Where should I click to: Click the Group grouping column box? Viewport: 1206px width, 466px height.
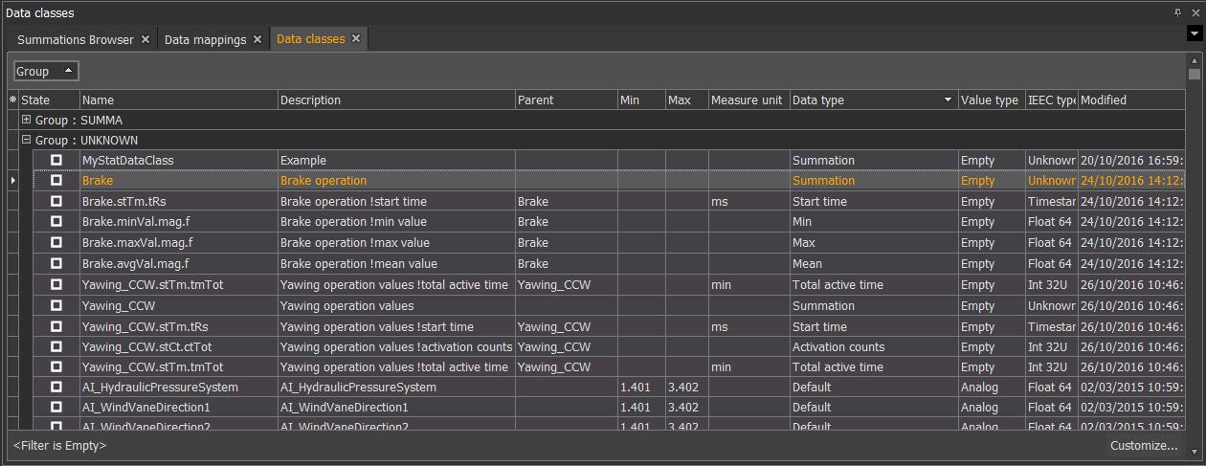(46, 71)
